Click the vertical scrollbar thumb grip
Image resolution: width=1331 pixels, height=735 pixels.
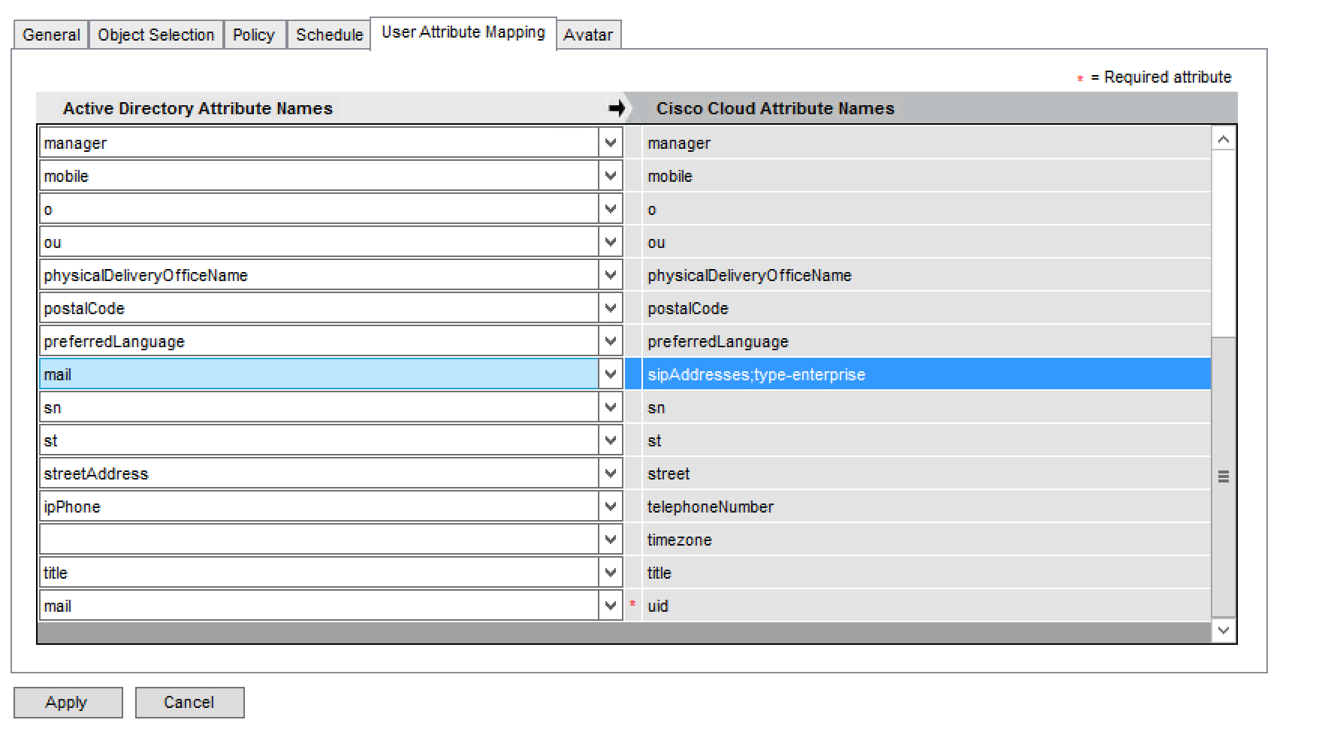point(1224,476)
